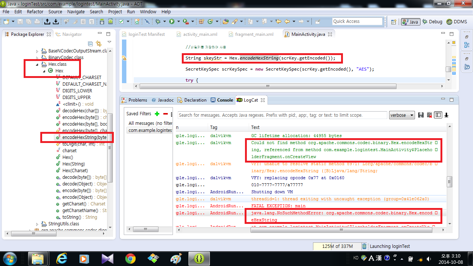
Task: Open the Refactor menu
Action: click(x=35, y=11)
